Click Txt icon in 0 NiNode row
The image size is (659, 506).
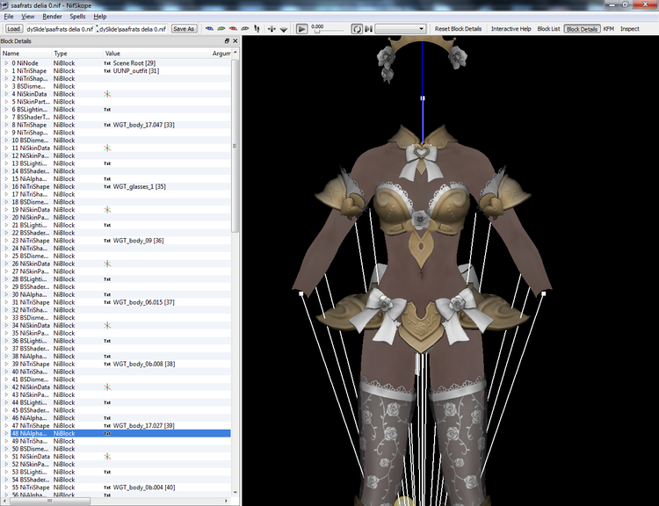[x=107, y=63]
